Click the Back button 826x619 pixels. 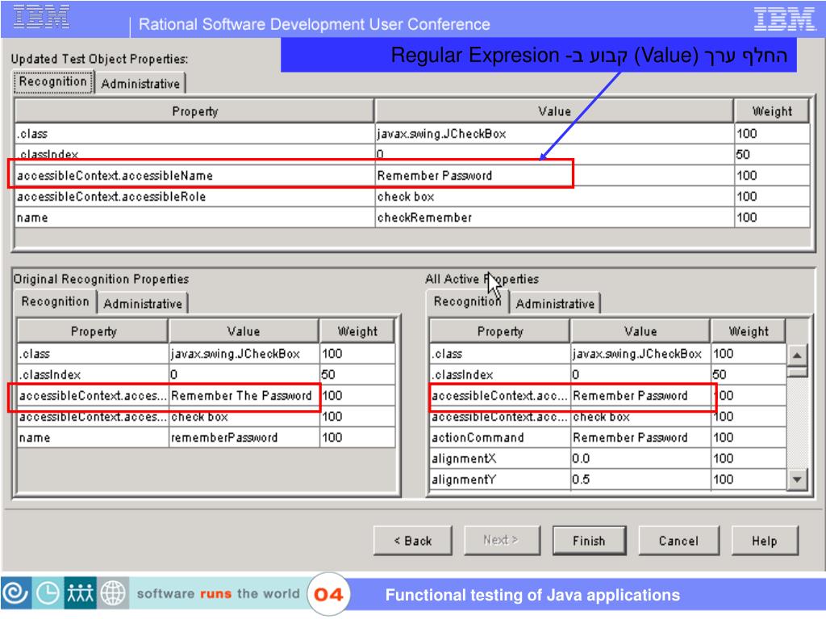[413, 541]
